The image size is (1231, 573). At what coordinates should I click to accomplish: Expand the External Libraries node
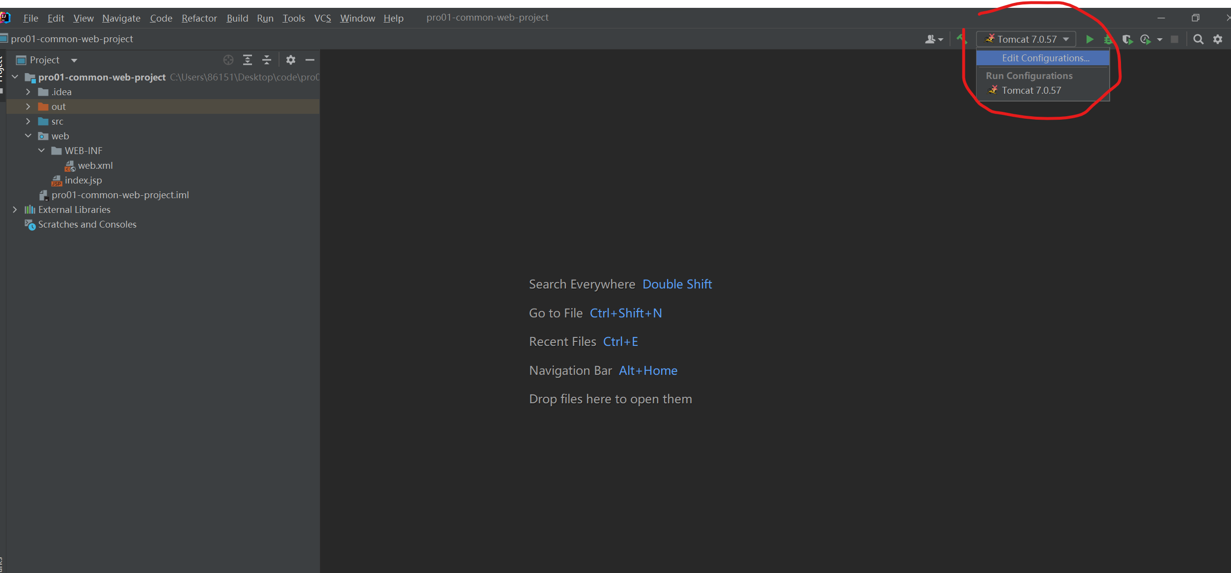(15, 209)
